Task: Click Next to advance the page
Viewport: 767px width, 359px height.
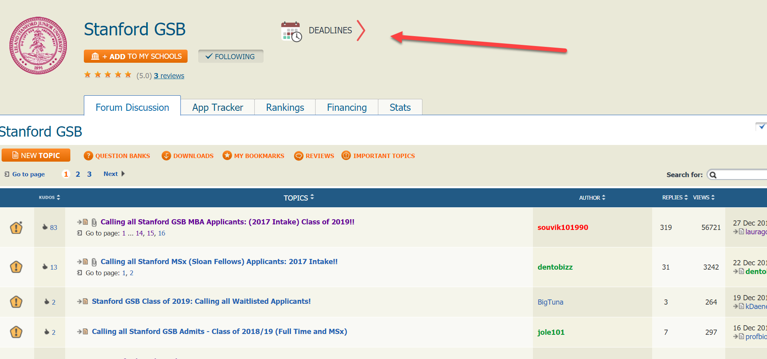Action: (114, 174)
